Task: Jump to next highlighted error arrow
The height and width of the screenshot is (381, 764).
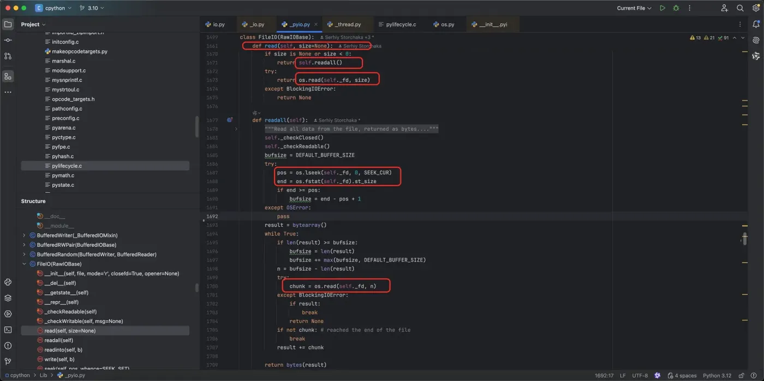Action: [x=743, y=38]
